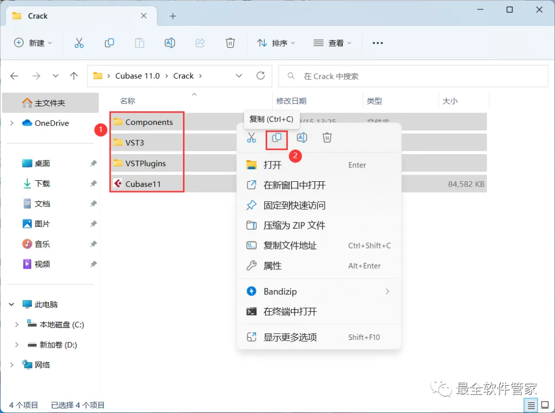Click Cubase 11.0 in the breadcrumb path

pos(137,76)
